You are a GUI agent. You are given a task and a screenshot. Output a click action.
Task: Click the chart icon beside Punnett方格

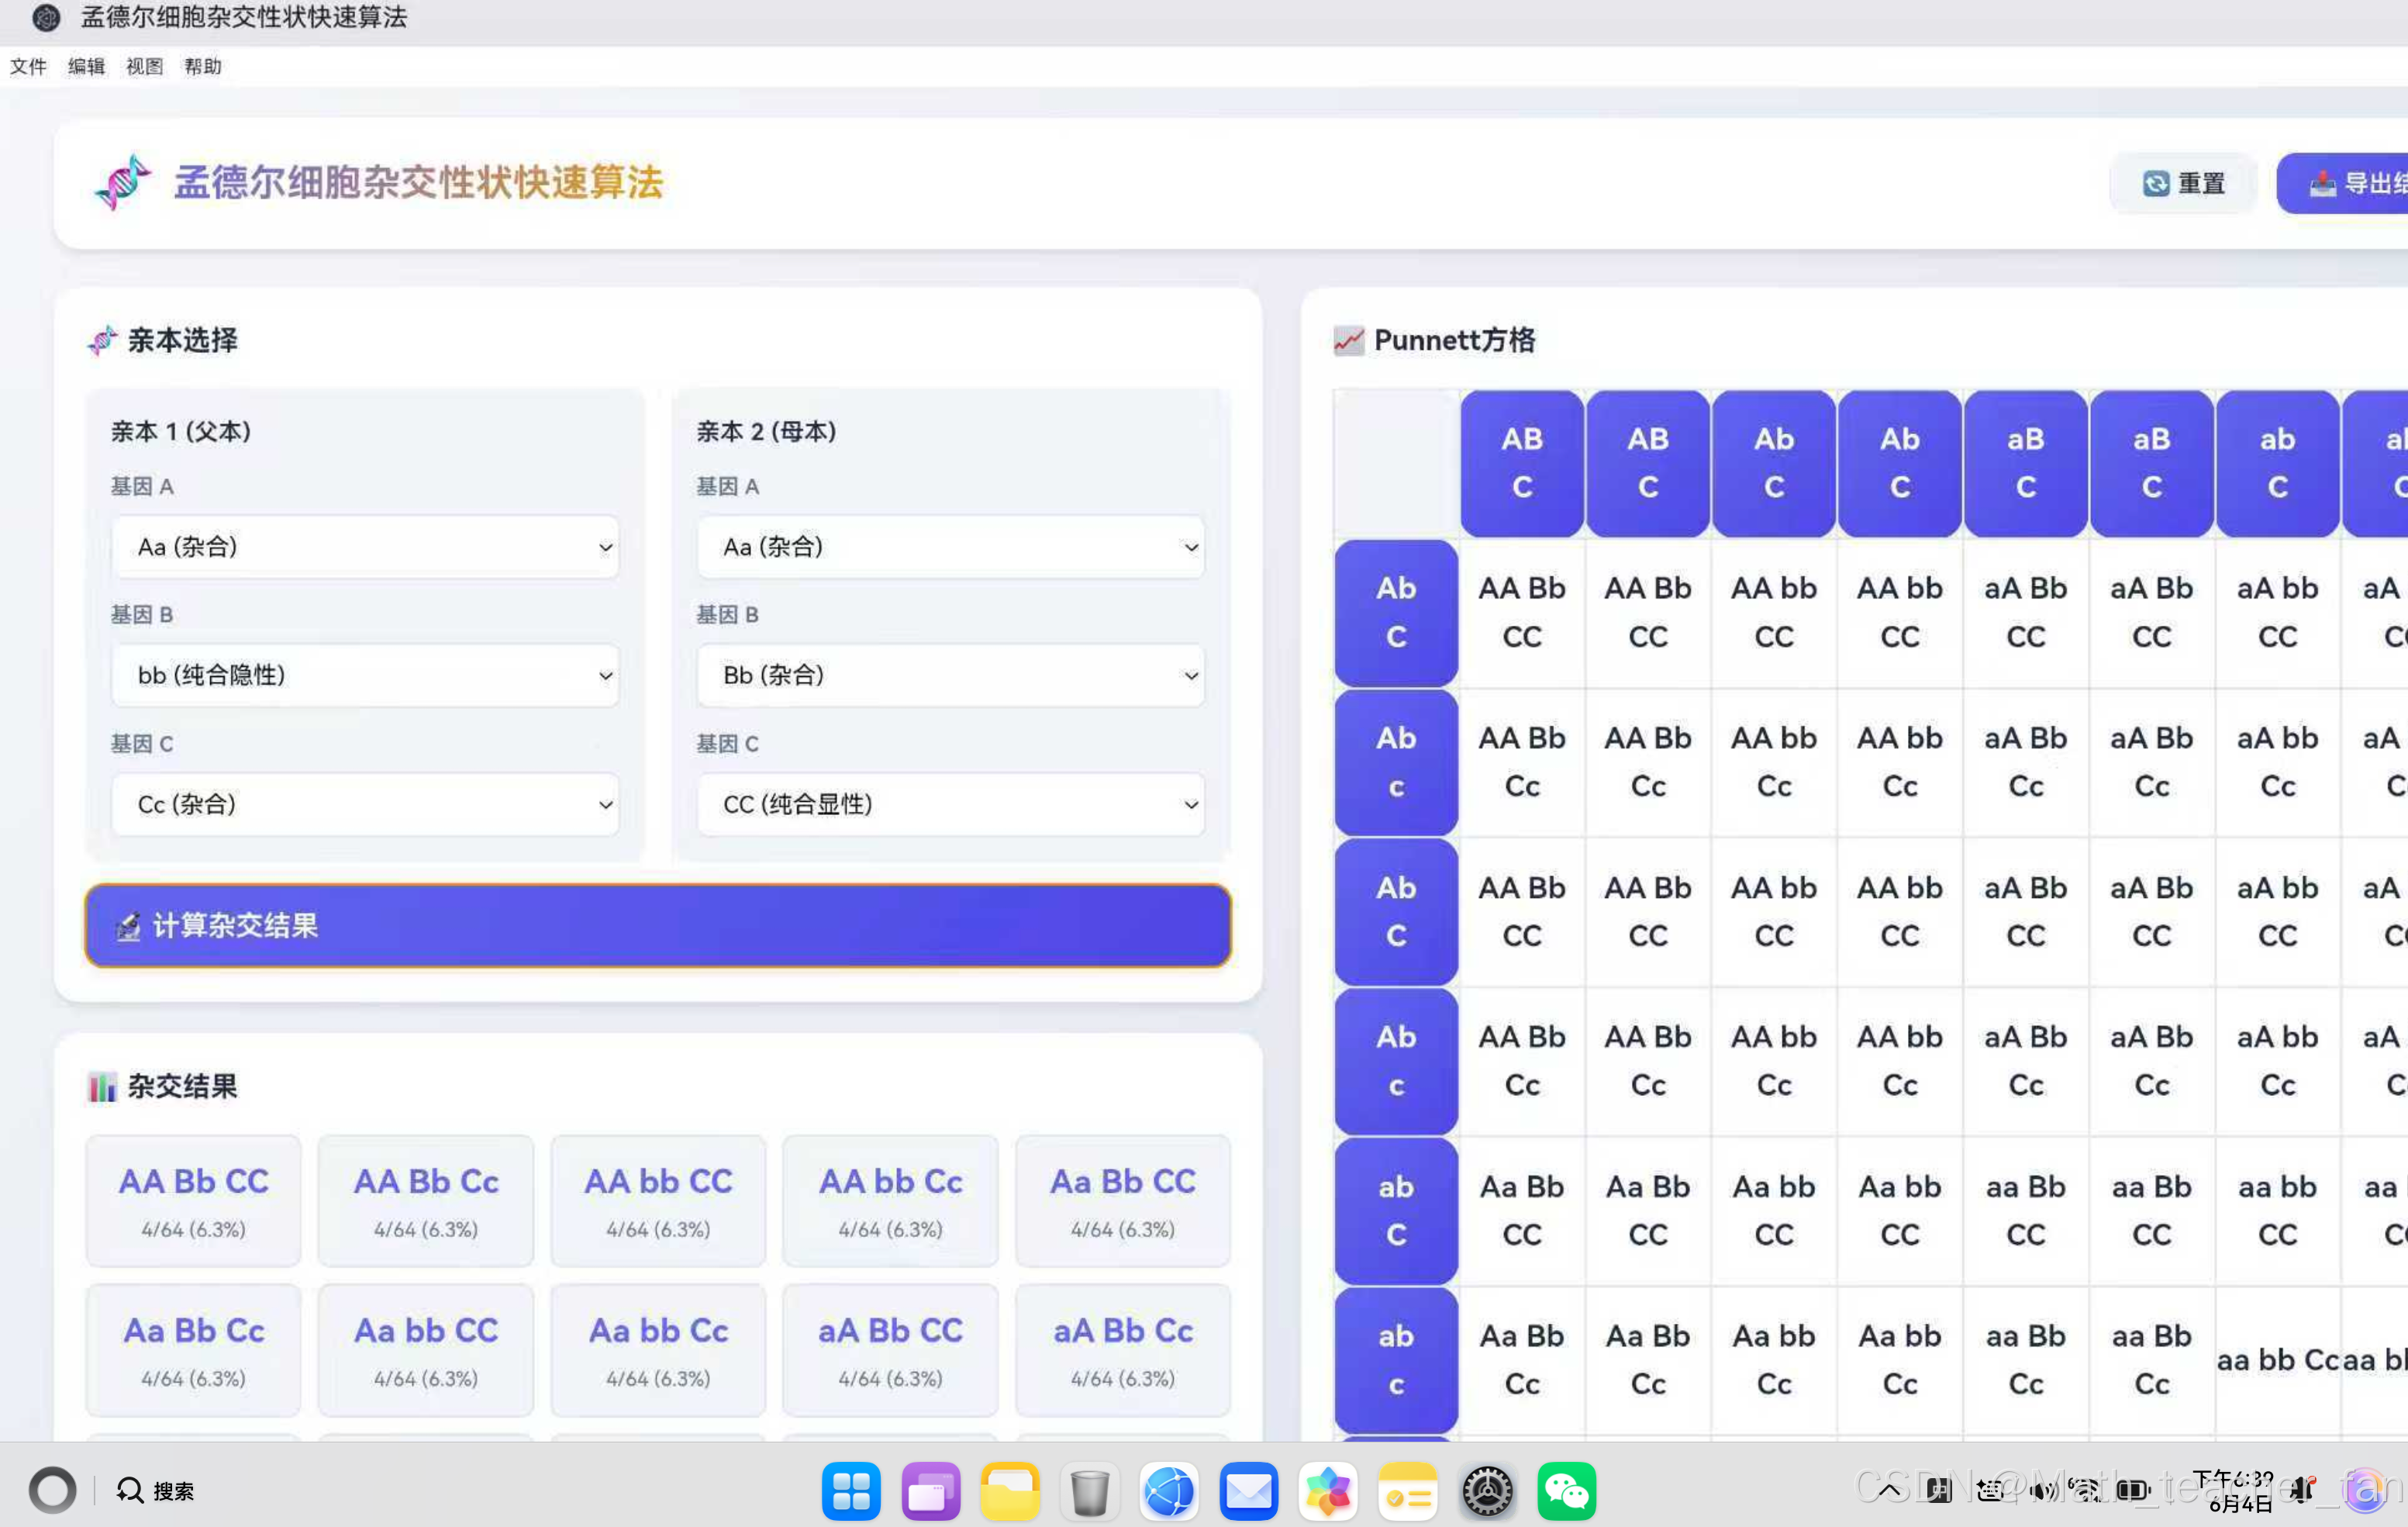pos(1348,341)
